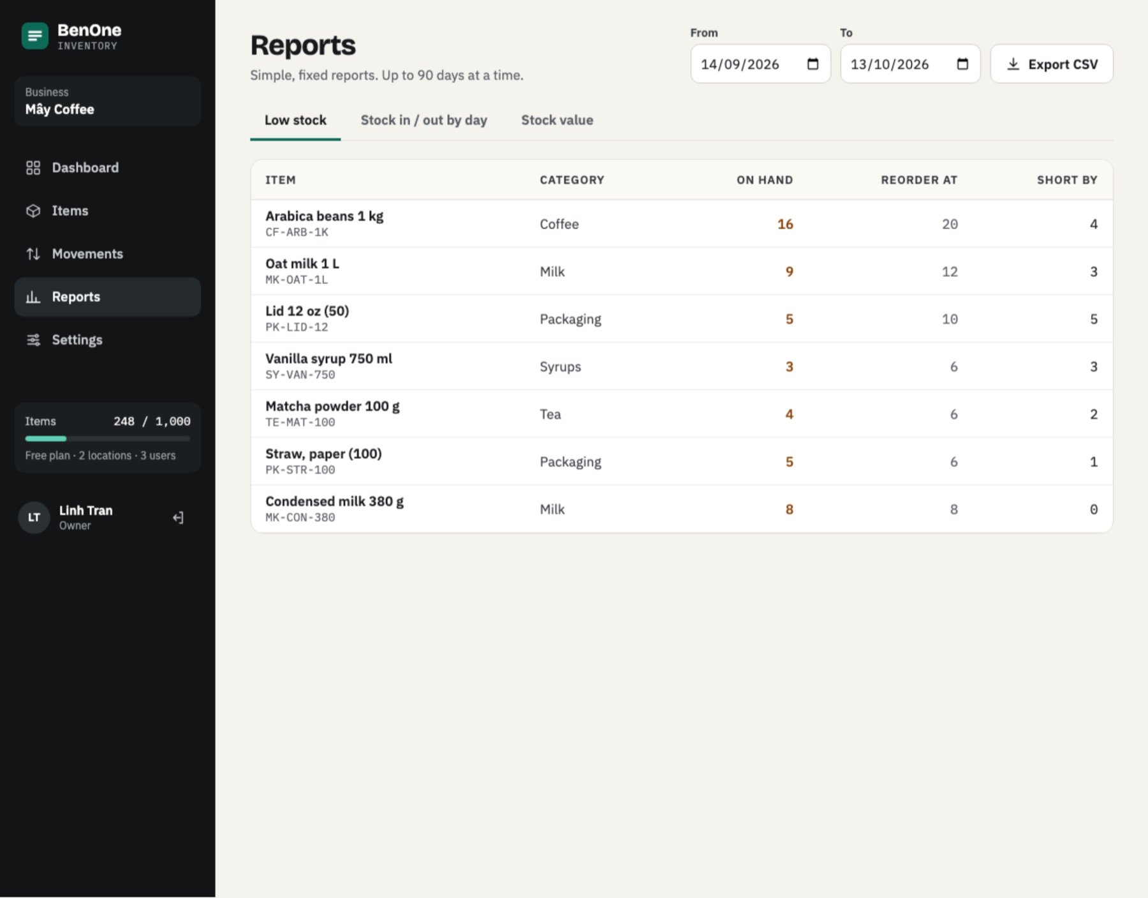
Task: Open the To date calendar picker
Action: [x=962, y=64]
